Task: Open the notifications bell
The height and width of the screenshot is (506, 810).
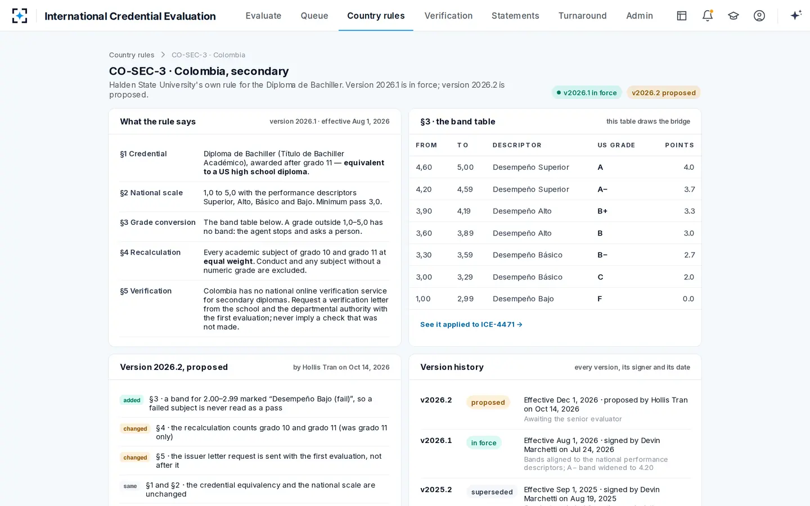Action: (708, 16)
